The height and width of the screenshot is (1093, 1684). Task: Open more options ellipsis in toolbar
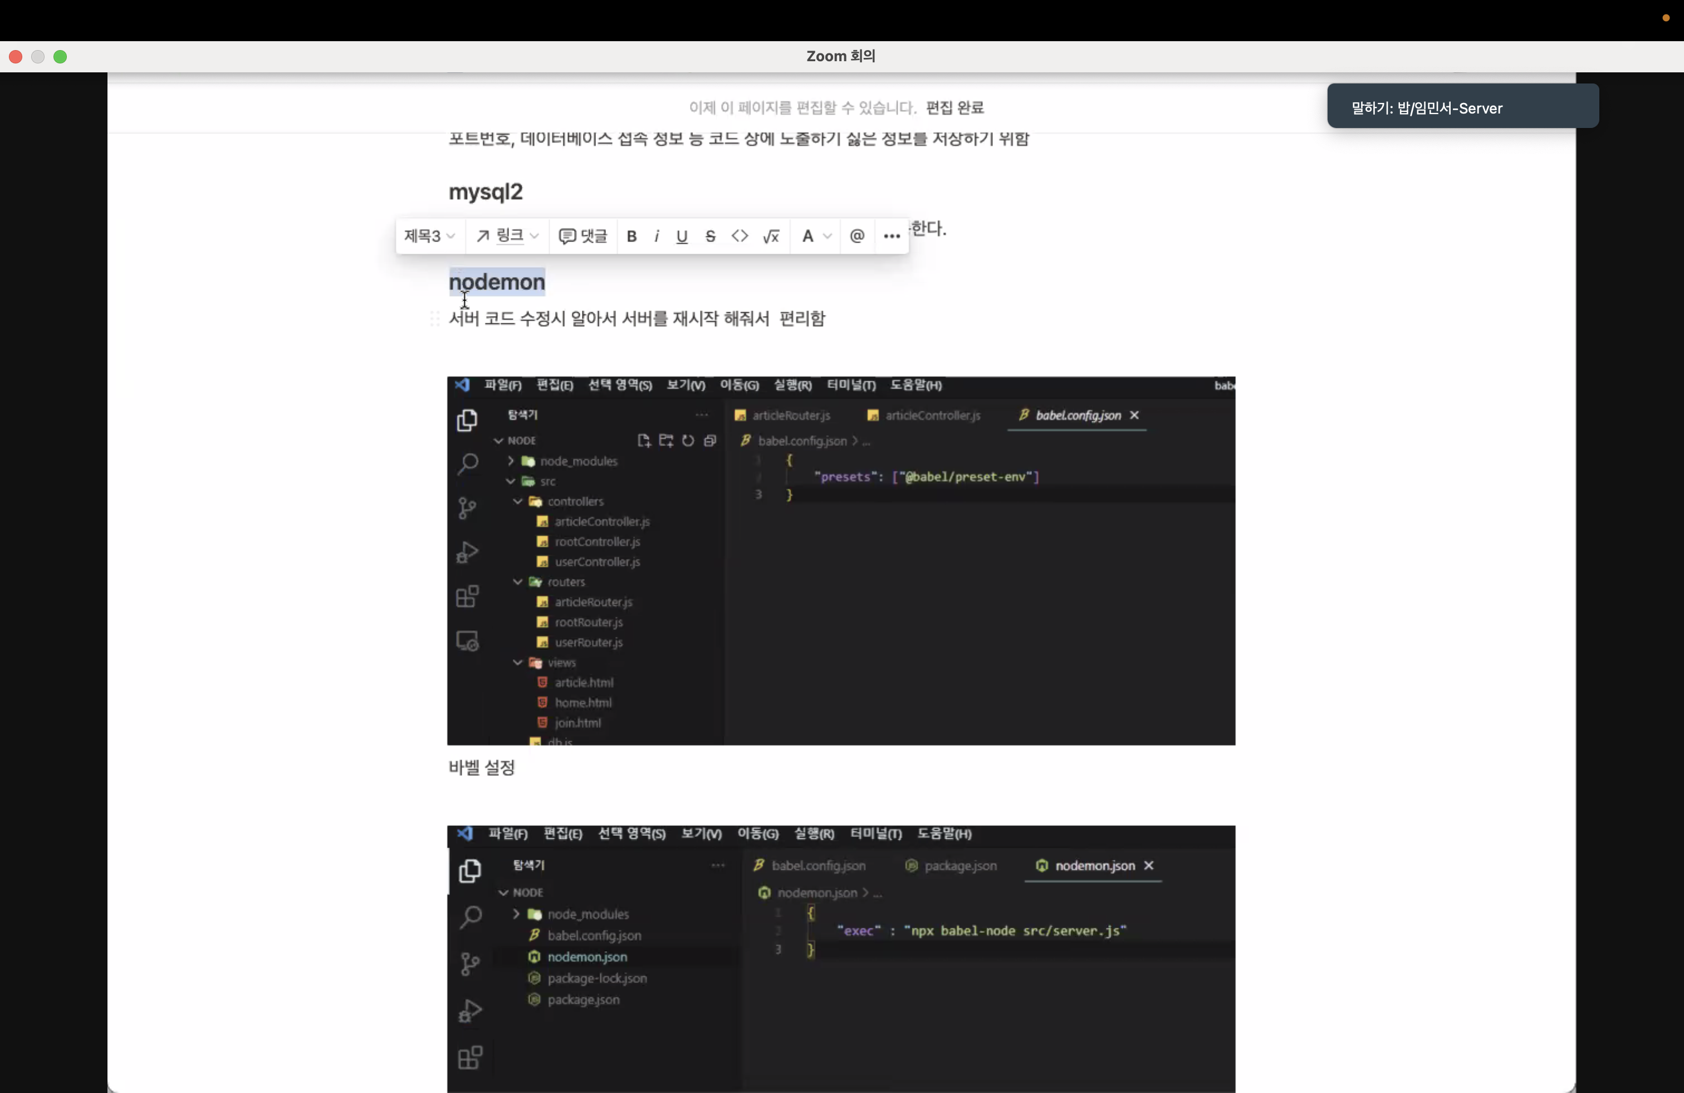(x=892, y=236)
